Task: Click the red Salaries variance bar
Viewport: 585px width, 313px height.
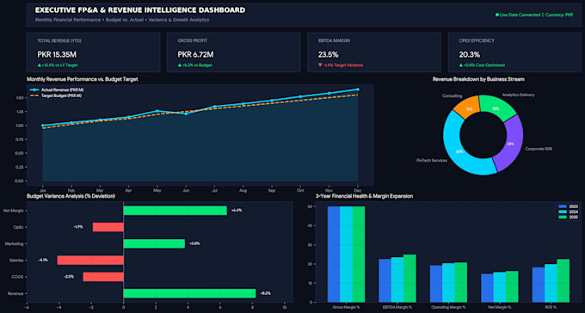Action: (90, 260)
